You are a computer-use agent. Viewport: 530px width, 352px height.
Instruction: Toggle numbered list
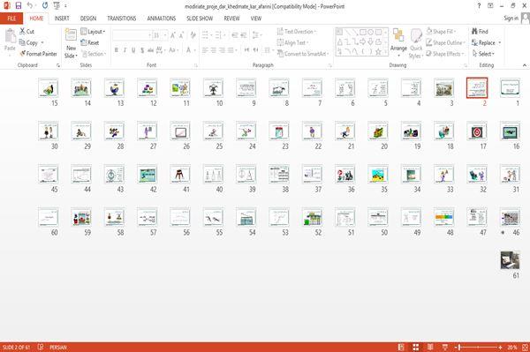219,35
